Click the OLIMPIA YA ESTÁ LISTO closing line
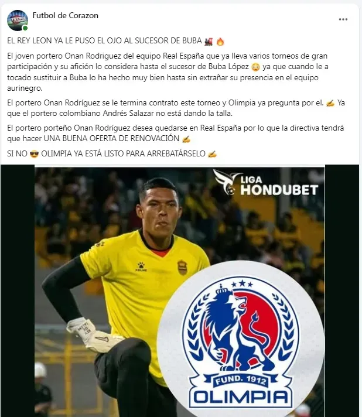The width and height of the screenshot is (362, 417). pyautogui.click(x=123, y=153)
